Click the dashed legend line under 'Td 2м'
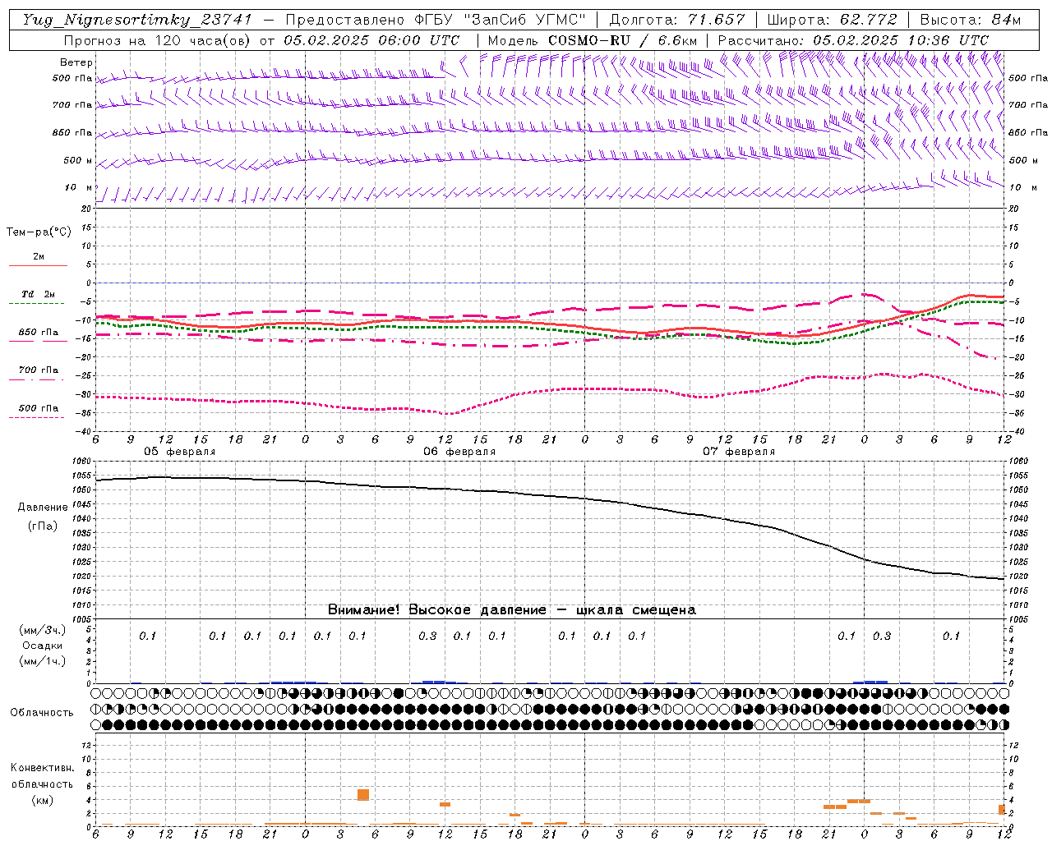Screen dimensions: 1052x841 (x=38, y=304)
